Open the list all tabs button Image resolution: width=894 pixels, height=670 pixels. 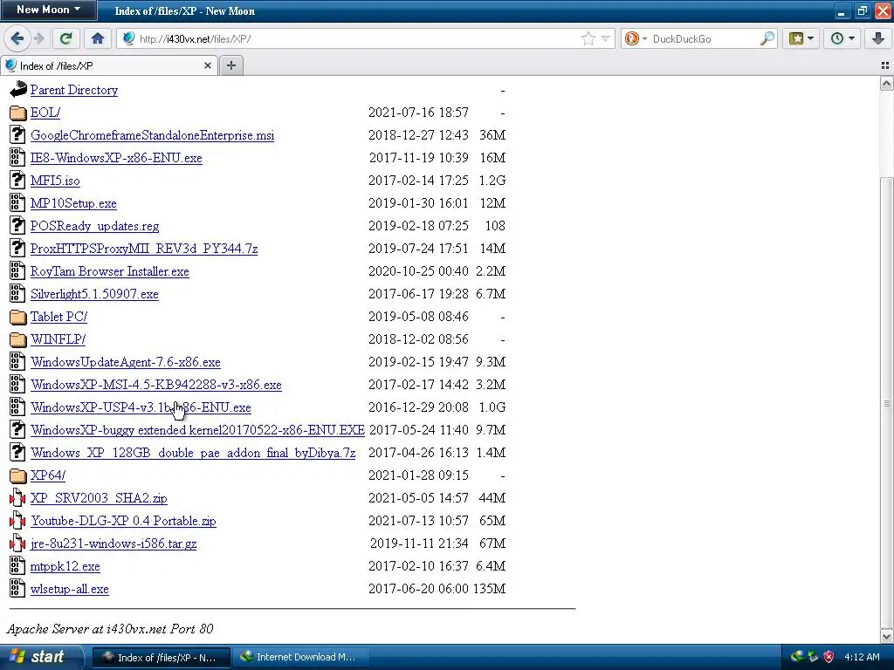pyautogui.click(x=885, y=65)
